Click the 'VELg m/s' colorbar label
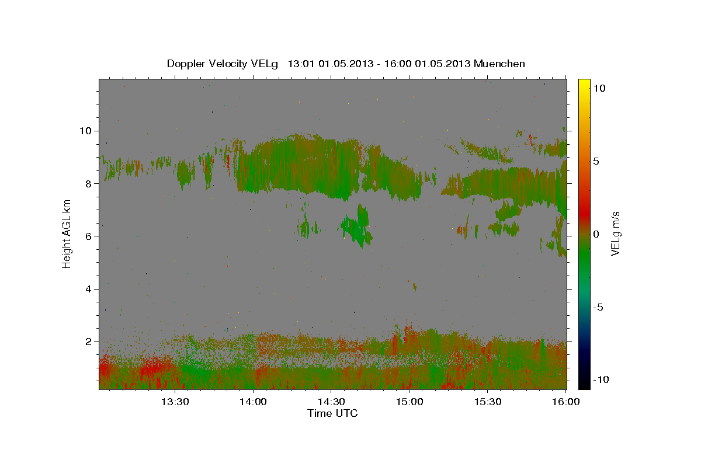701x467 pixels. pos(616,233)
